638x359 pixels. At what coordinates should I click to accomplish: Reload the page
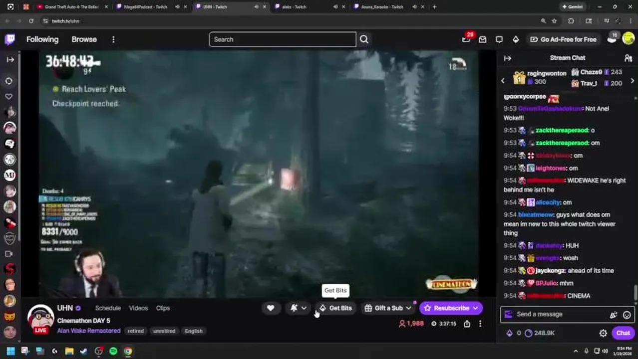pos(31,21)
